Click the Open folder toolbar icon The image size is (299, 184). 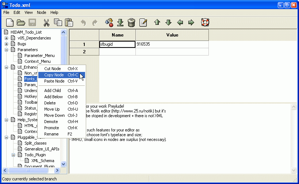pyautogui.click(x=21, y=23)
